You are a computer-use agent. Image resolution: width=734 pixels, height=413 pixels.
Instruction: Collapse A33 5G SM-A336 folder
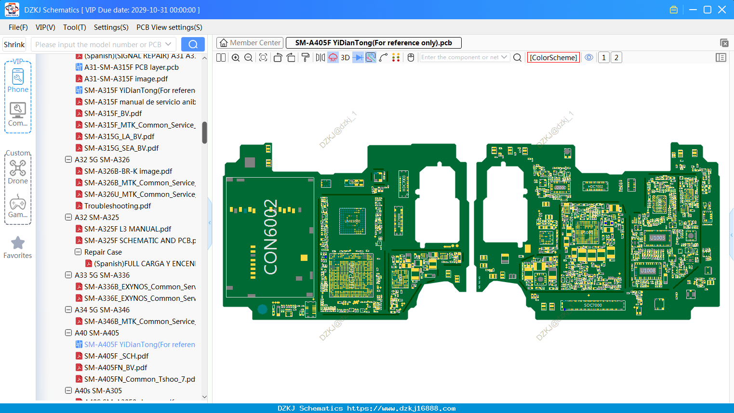tap(68, 275)
